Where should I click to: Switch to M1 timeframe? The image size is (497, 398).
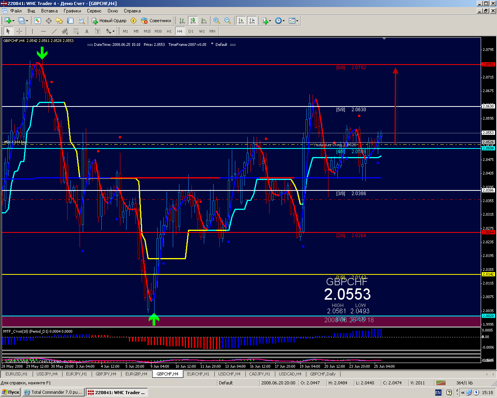click(125, 31)
